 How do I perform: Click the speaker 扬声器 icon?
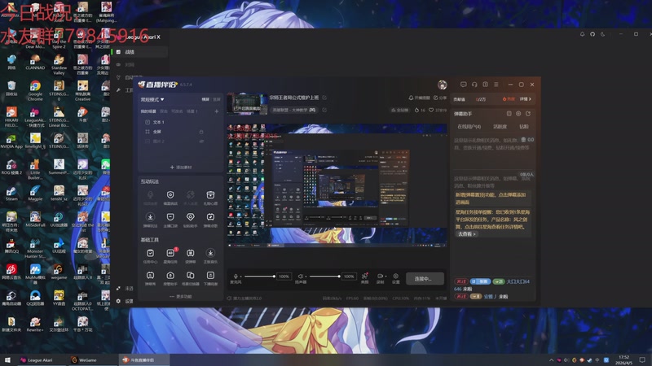(300, 277)
